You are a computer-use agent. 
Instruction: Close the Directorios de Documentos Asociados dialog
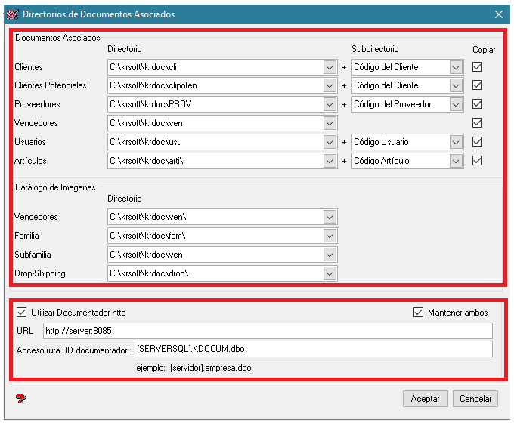point(499,14)
